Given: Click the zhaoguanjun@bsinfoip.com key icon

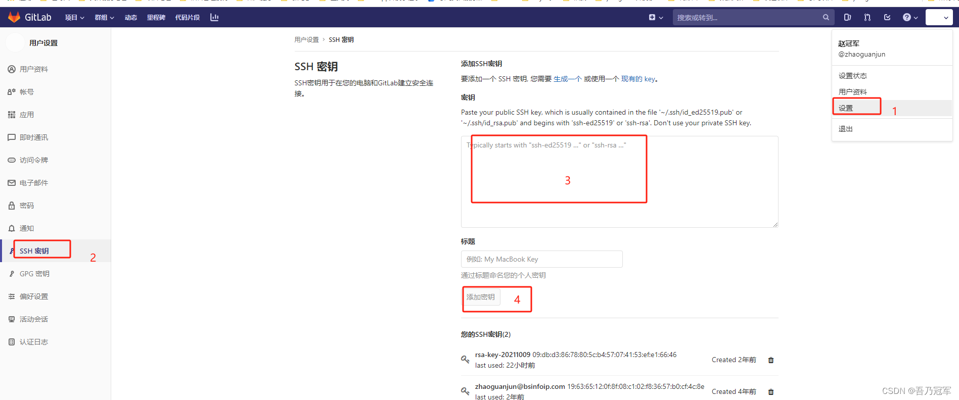Looking at the screenshot, I should pyautogui.click(x=465, y=391).
